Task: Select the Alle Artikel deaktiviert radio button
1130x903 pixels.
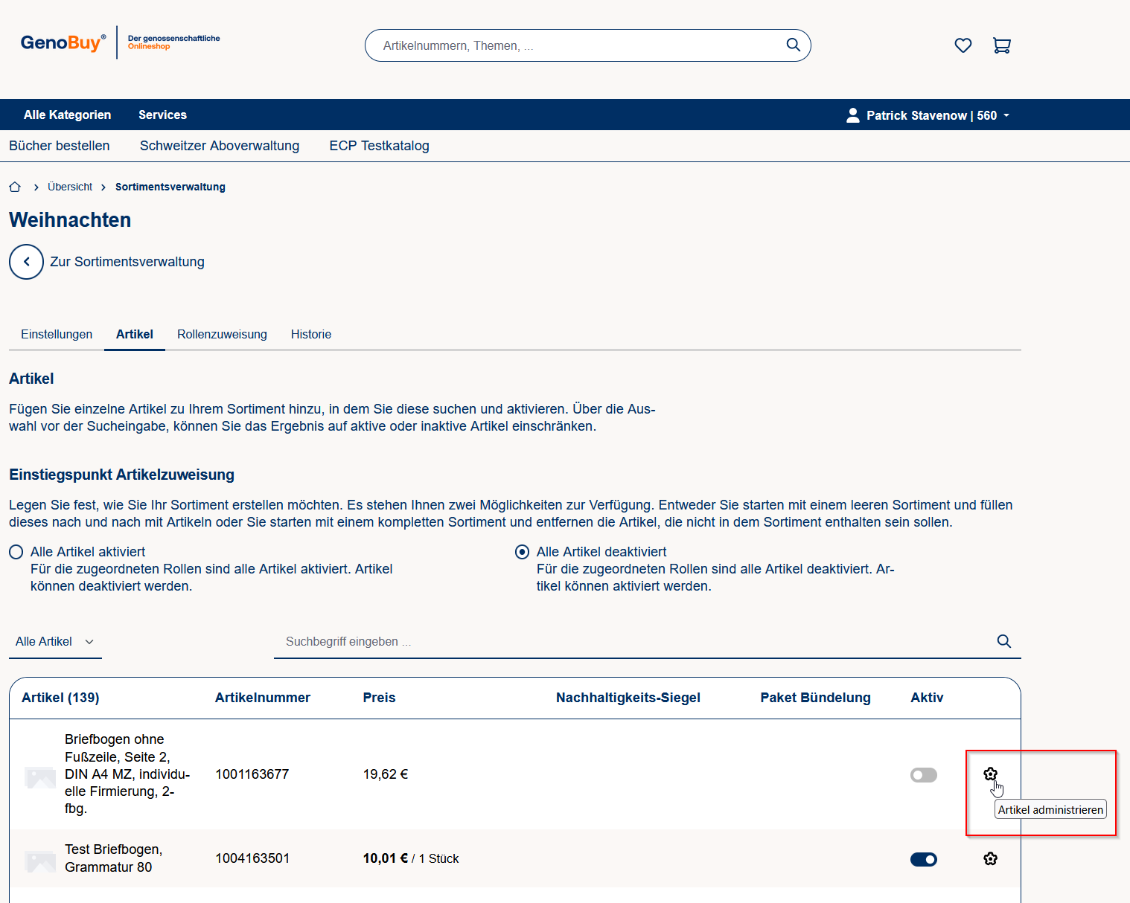Action: (523, 552)
